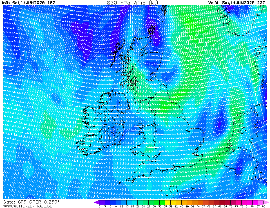This screenshot has width=270, height=208.
Task: Click the '0' label on the legend scale
Action: [x=100, y=206]
